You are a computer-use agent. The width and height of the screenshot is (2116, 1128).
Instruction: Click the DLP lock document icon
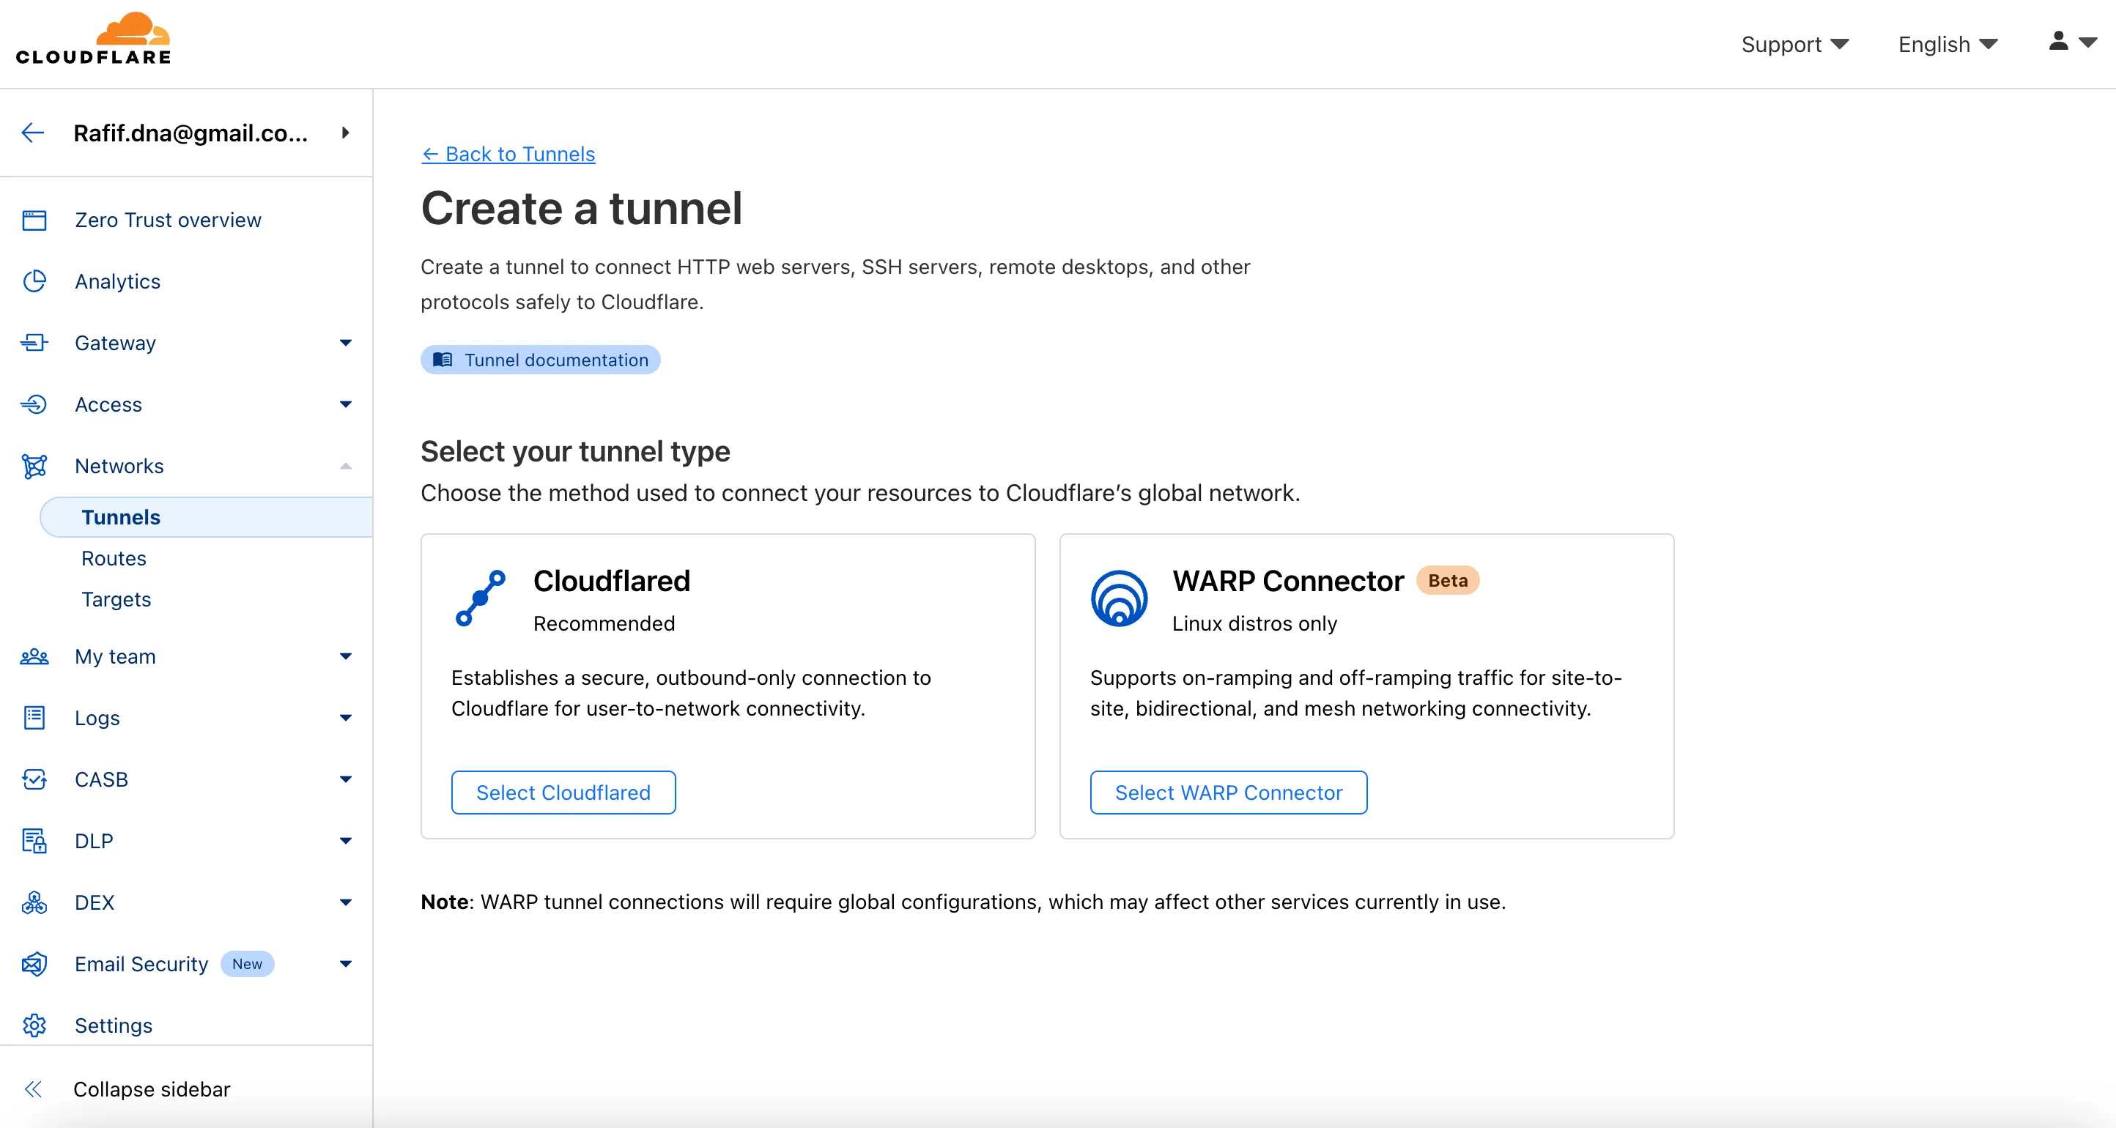tap(34, 841)
